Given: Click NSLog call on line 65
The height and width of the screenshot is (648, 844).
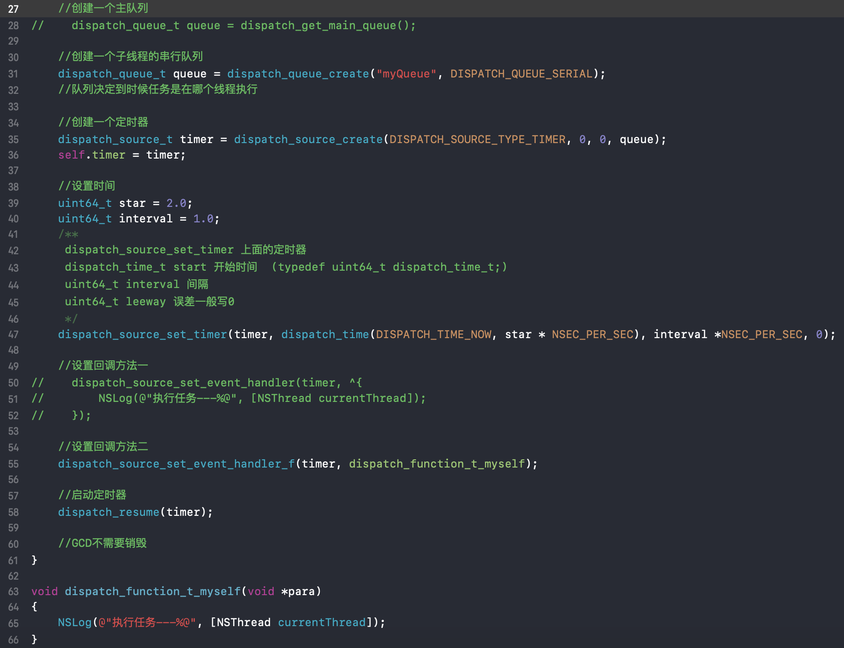Looking at the screenshot, I should tap(75, 622).
